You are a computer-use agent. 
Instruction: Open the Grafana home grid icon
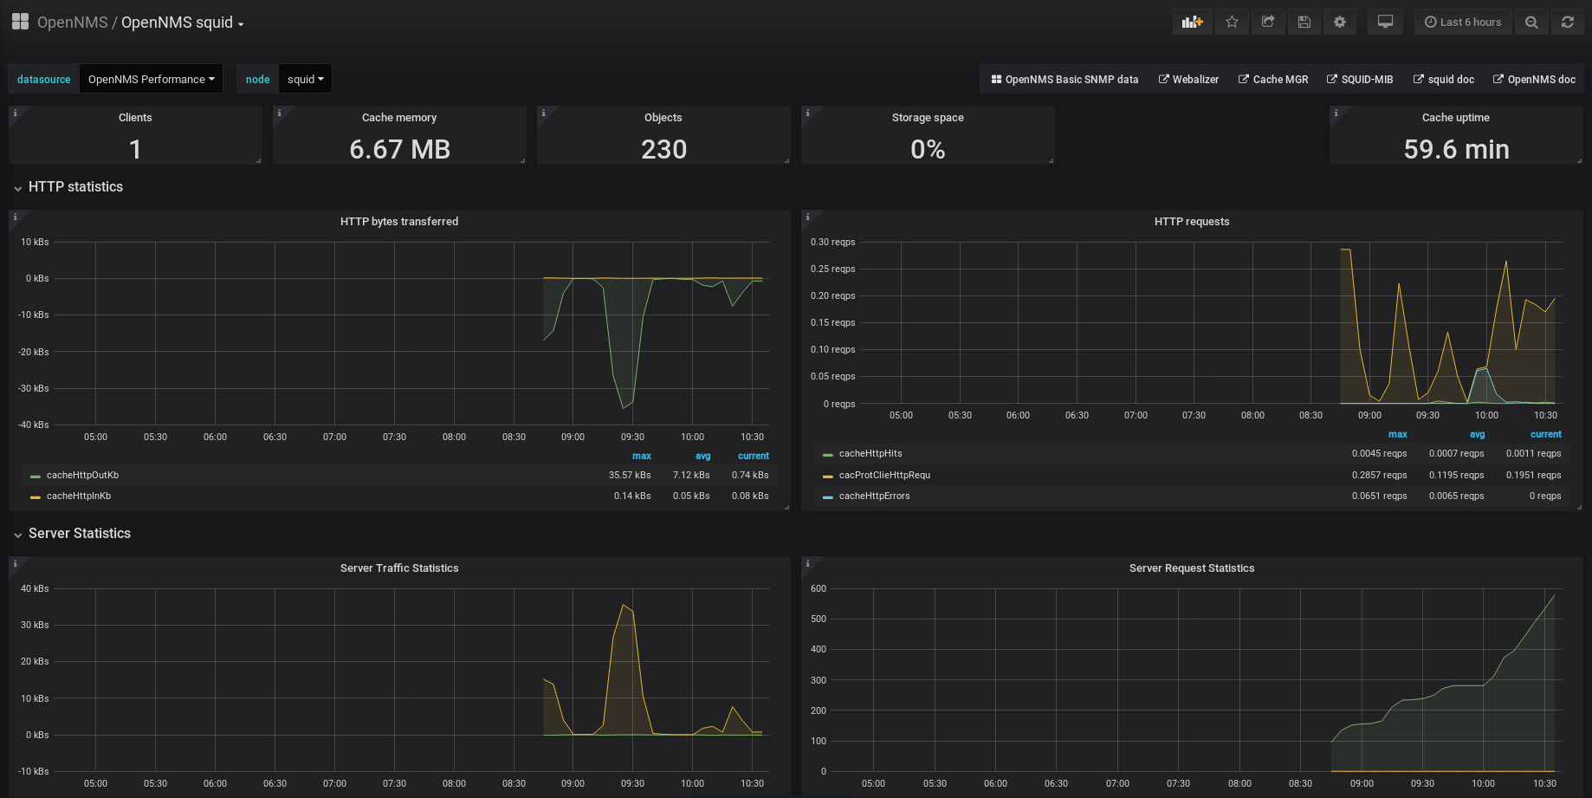point(20,22)
